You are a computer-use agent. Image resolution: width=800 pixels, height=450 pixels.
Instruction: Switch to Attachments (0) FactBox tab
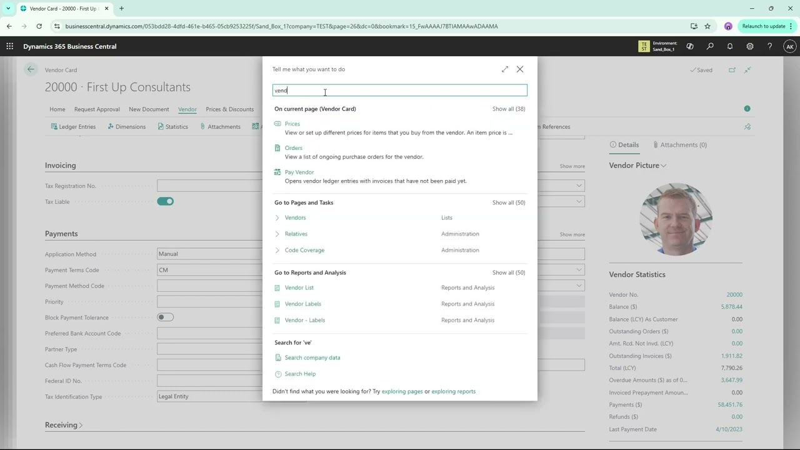[x=679, y=145]
